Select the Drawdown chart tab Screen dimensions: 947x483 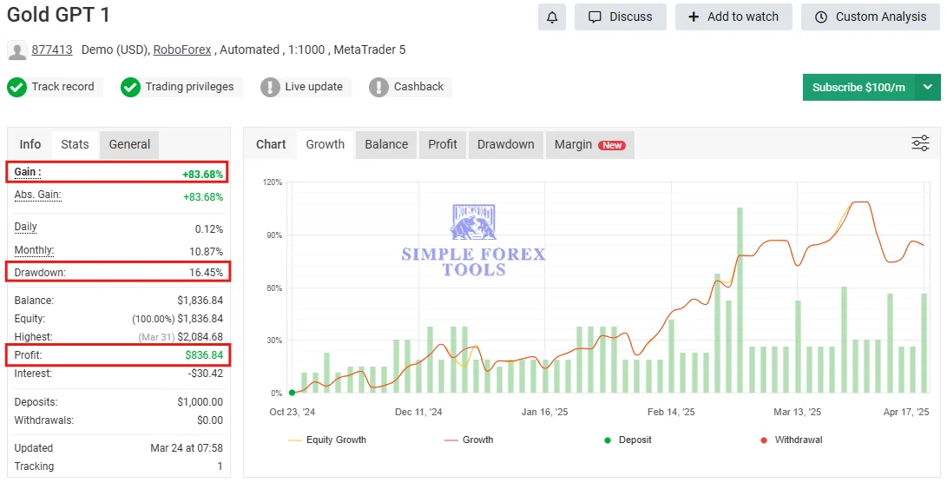click(505, 144)
